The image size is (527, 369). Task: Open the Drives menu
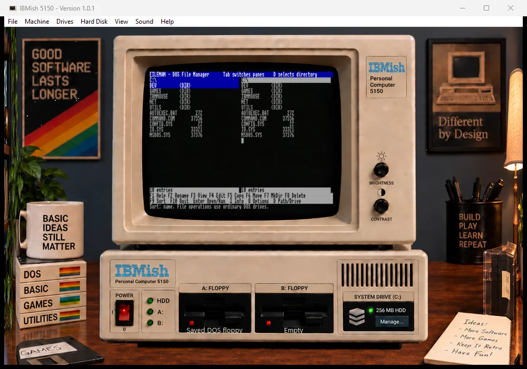64,22
